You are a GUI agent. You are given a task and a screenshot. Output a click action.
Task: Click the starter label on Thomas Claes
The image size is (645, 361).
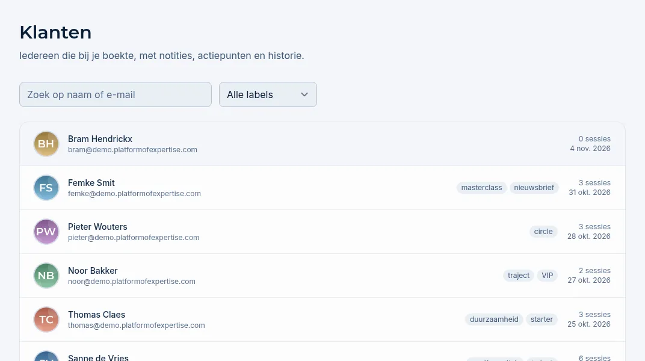click(542, 319)
